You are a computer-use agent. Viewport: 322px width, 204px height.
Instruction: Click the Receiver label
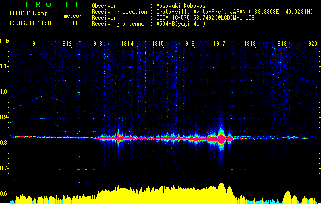tap(104, 18)
